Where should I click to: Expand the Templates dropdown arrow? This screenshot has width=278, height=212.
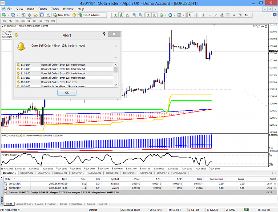point(184,15)
